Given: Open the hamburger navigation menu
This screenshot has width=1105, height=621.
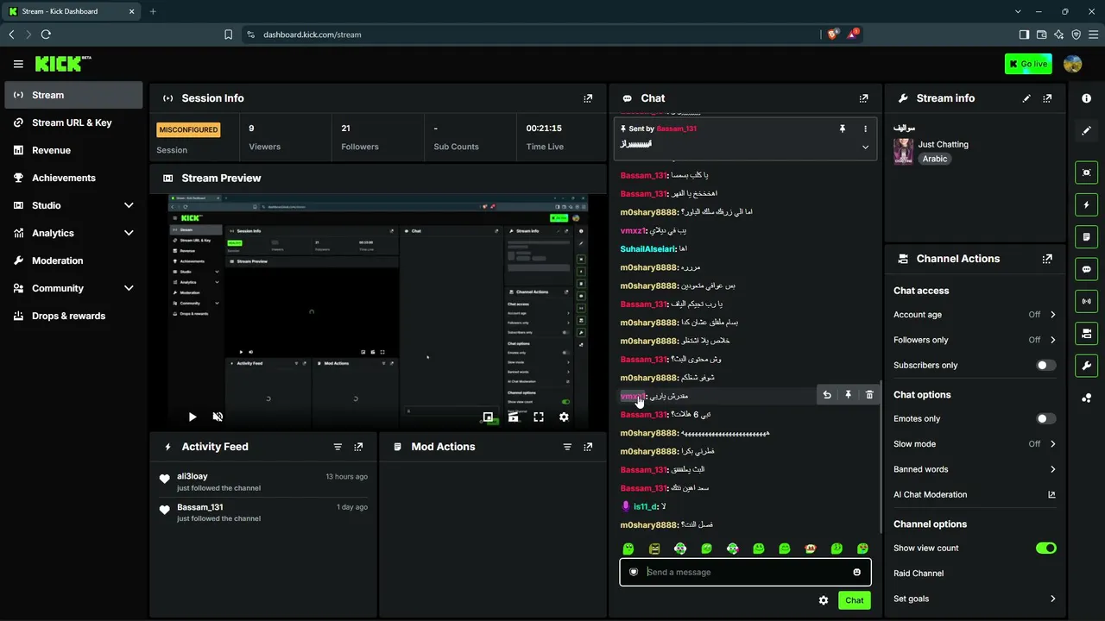Looking at the screenshot, I should 18,64.
